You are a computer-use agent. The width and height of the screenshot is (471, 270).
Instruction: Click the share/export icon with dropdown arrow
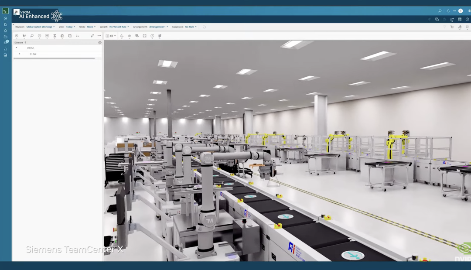(452, 19)
